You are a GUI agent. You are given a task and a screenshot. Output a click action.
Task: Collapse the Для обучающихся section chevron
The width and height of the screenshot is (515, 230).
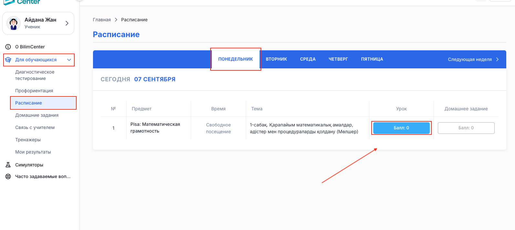pyautogui.click(x=69, y=60)
